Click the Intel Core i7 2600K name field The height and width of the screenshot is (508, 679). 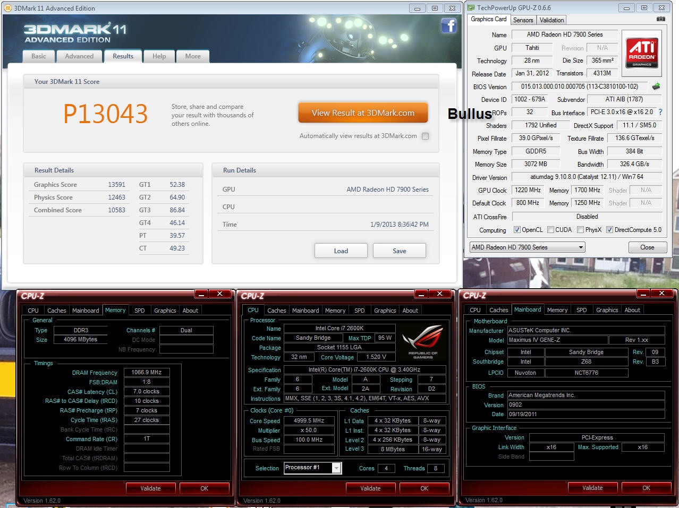(339, 328)
